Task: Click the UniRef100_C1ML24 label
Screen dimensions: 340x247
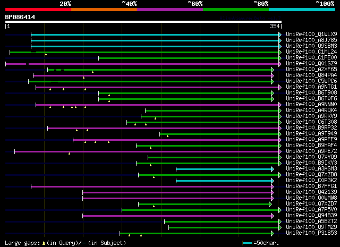Action: pos(311,52)
